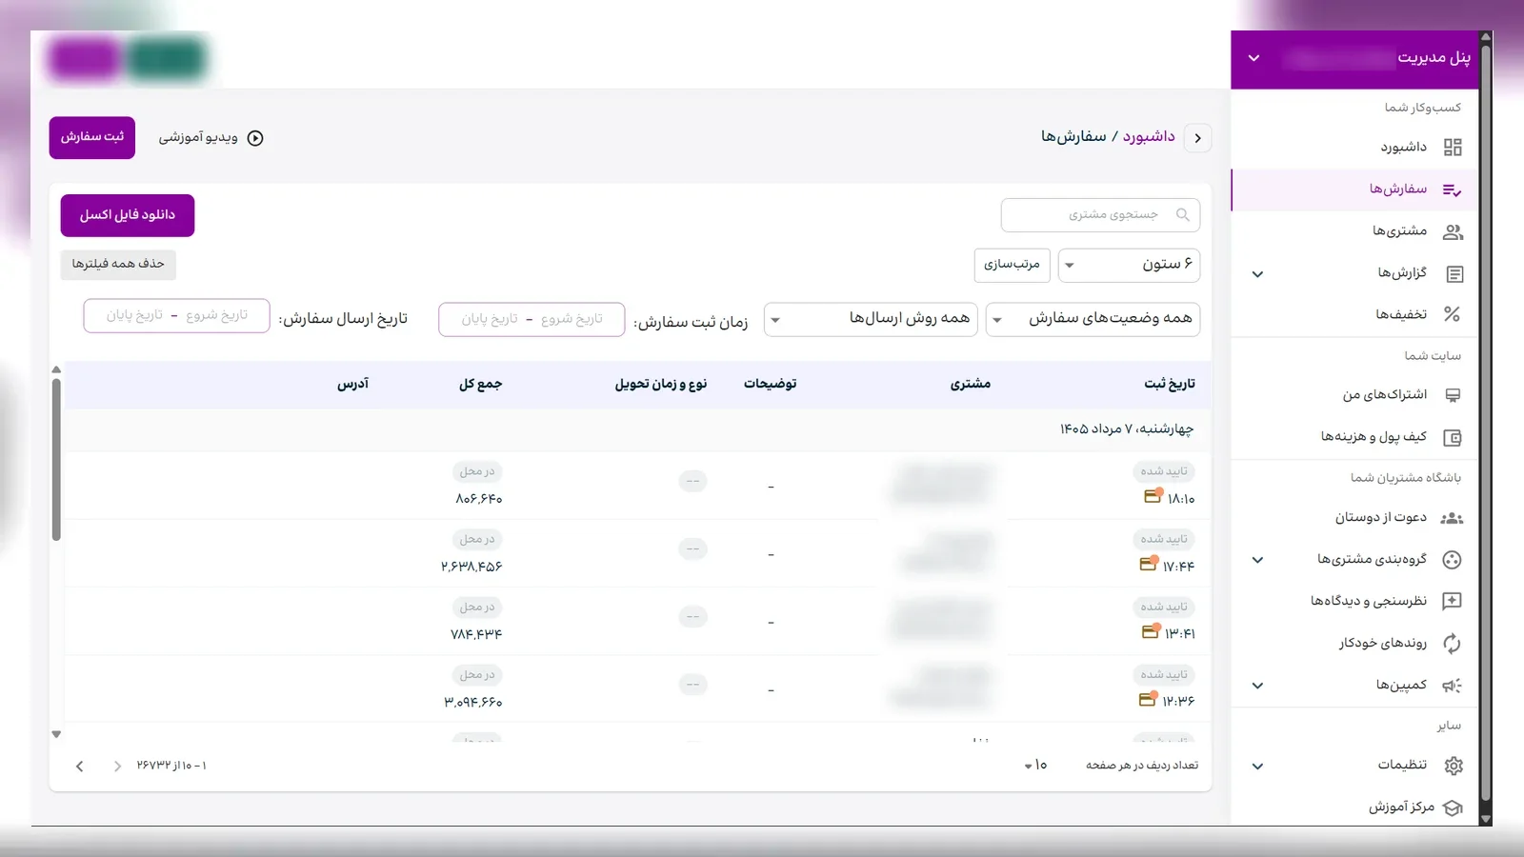The image size is (1524, 857).
Task: Click the مرکز آموزش graduation cap icon
Action: [x=1453, y=807]
